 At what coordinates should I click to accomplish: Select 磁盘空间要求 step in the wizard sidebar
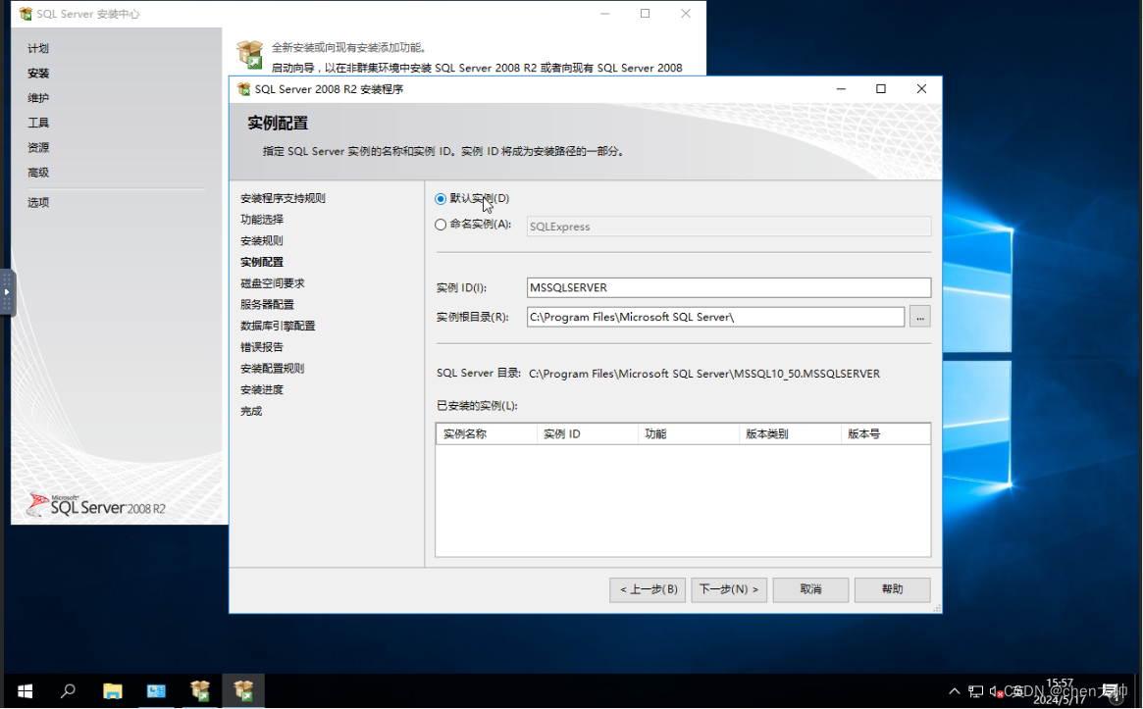point(273,283)
